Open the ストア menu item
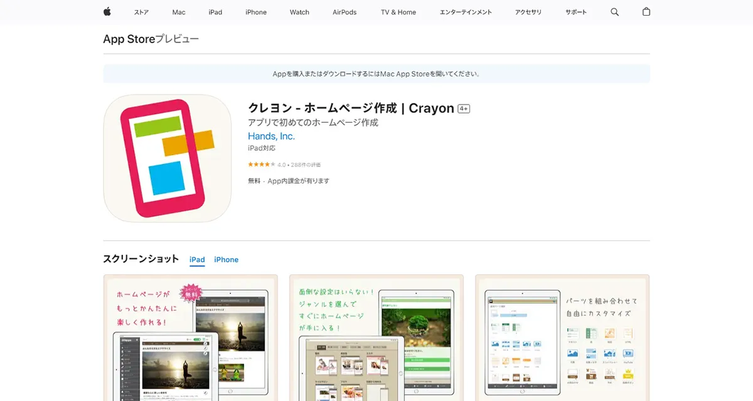 pyautogui.click(x=141, y=12)
